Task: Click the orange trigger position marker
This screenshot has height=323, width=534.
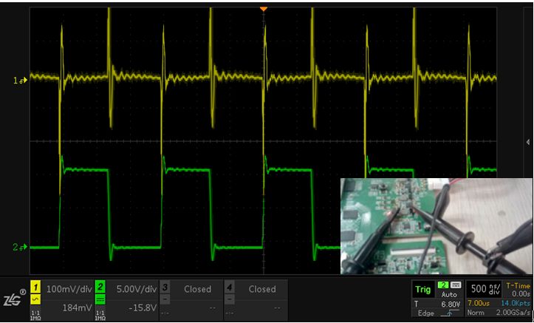Action: click(264, 9)
